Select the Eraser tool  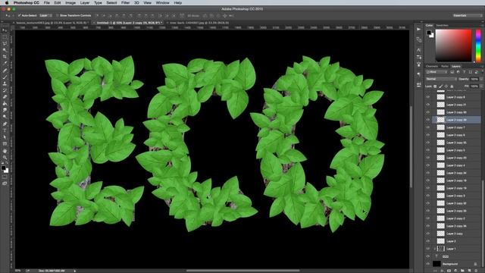(5, 97)
